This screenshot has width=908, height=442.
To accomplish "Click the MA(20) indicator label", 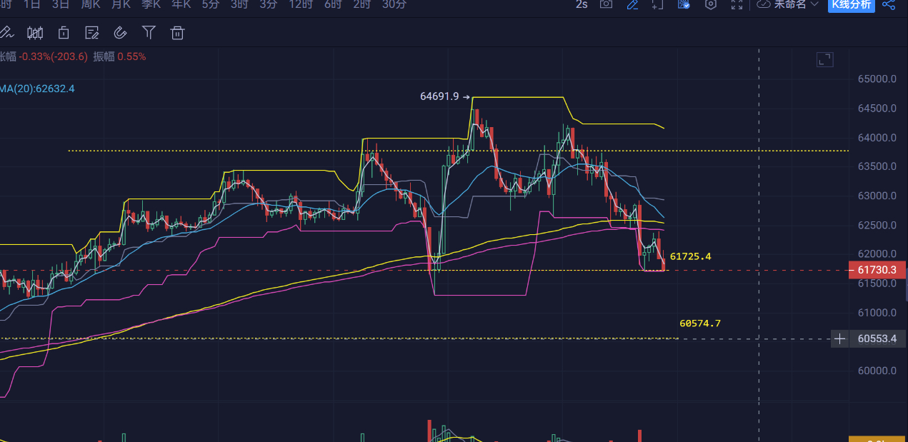I will [37, 89].
